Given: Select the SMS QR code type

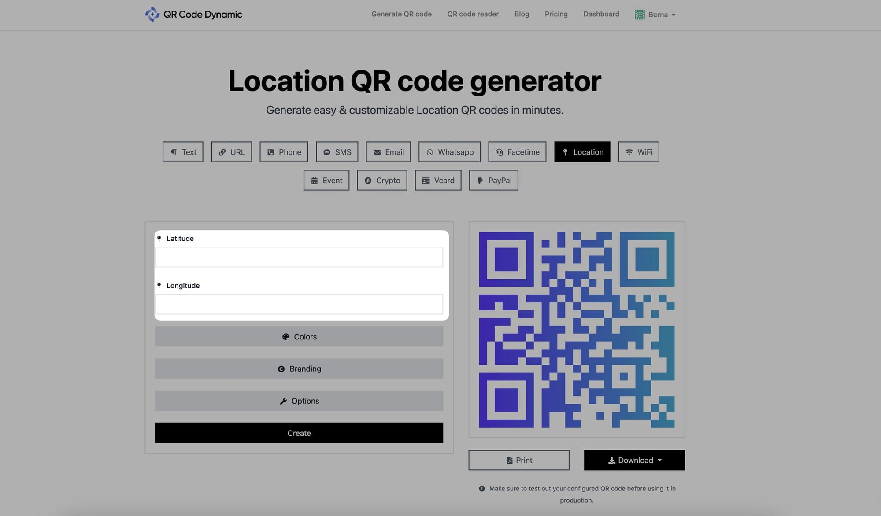Looking at the screenshot, I should coord(337,151).
